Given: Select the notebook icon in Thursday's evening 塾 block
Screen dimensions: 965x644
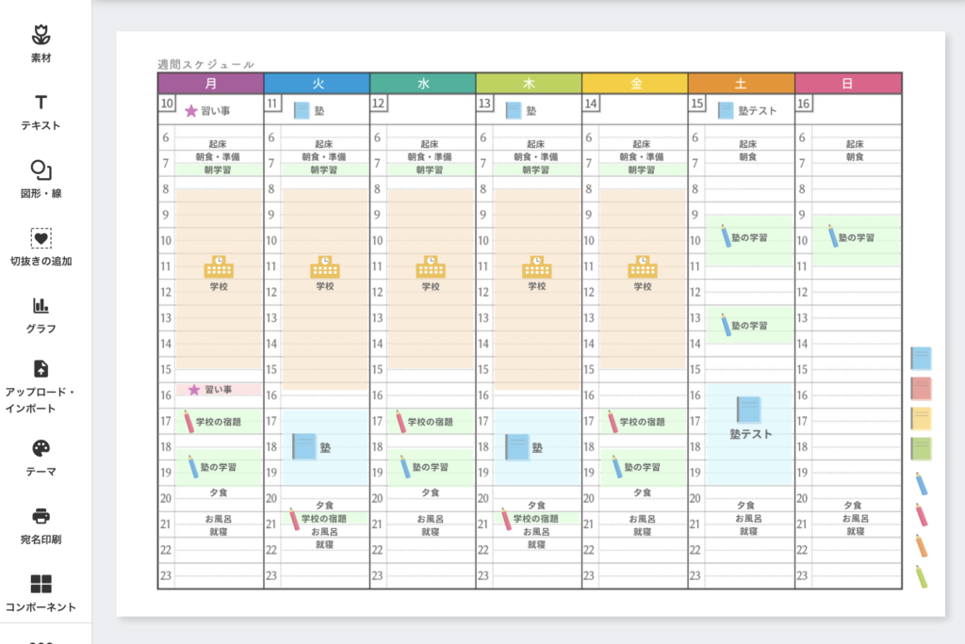Looking at the screenshot, I should [x=517, y=446].
